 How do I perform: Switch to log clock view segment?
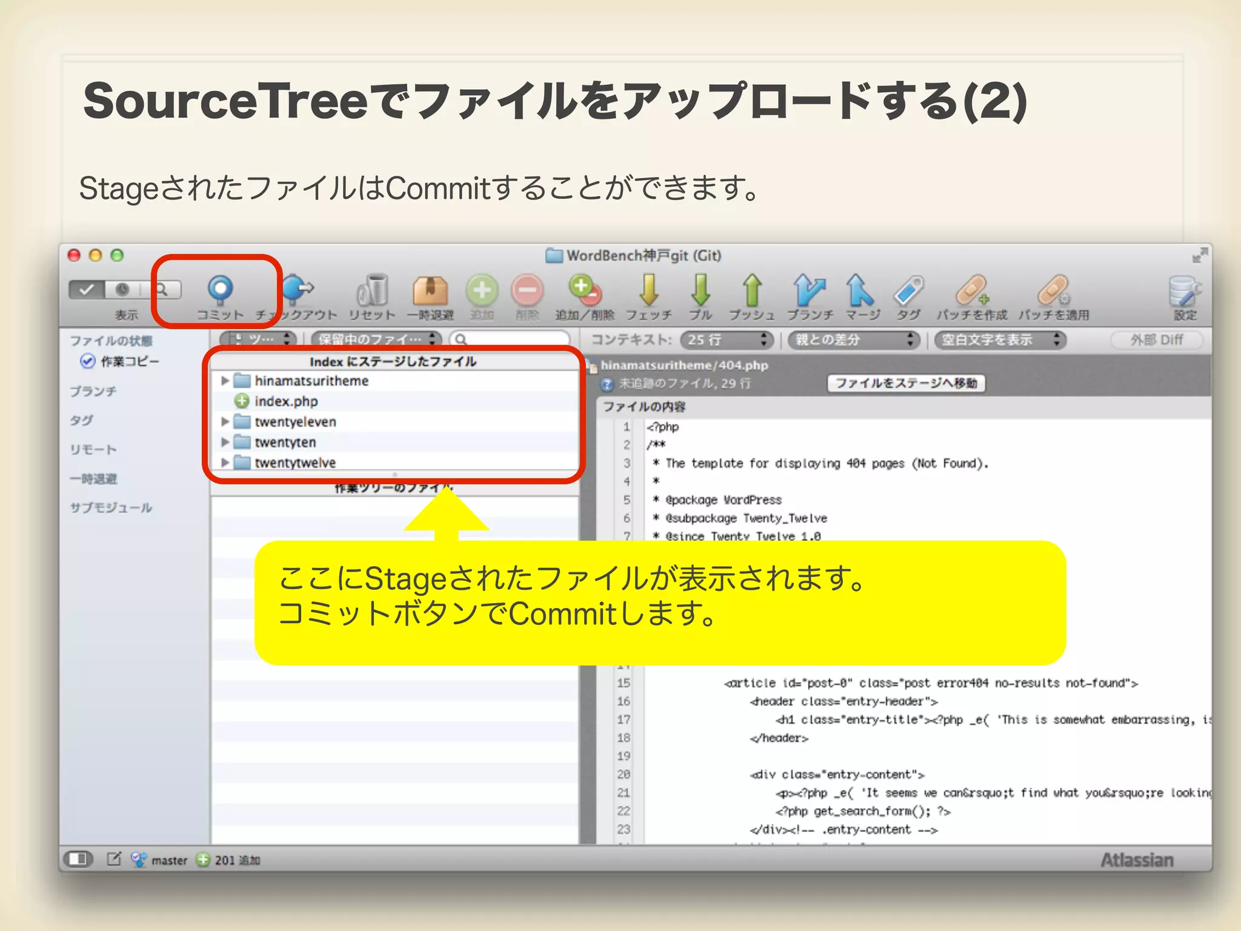[x=123, y=290]
